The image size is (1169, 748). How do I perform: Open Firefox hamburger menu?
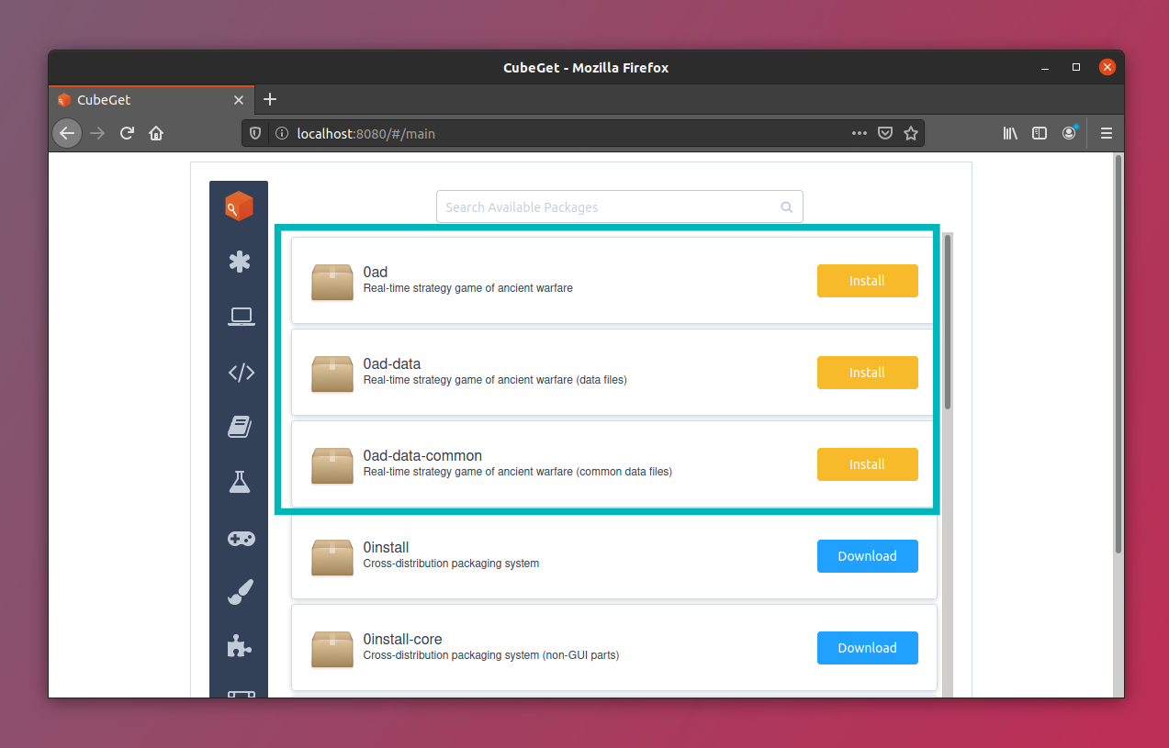click(x=1107, y=133)
